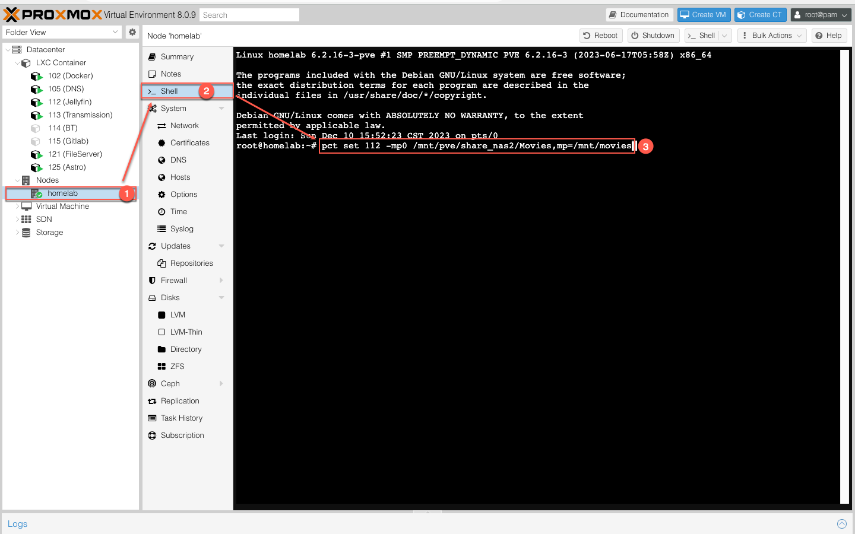This screenshot has height=534, width=855.
Task: Click the Create CT button
Action: click(761, 15)
